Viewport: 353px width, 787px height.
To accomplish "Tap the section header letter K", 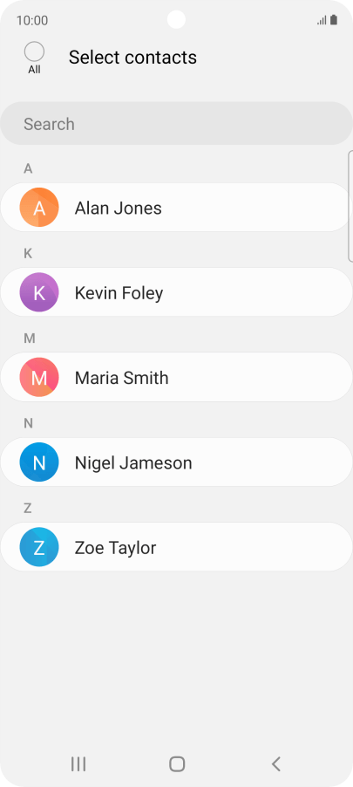I will point(28,254).
